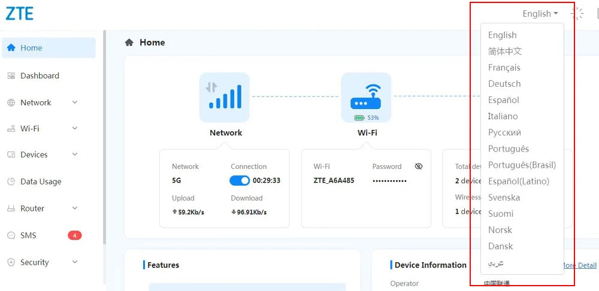The image size is (599, 291).
Task: Click the Wi-Fi router icon
Action: pyautogui.click(x=366, y=96)
